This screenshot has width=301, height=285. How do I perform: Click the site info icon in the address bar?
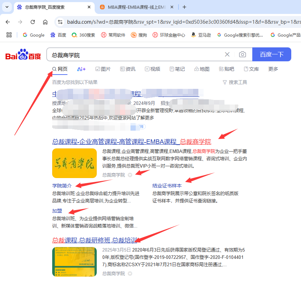tap(61, 21)
